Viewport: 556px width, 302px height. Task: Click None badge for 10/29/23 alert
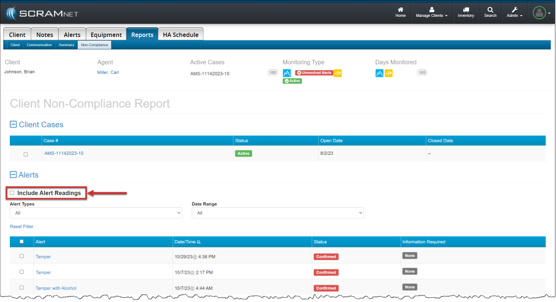[x=409, y=255]
